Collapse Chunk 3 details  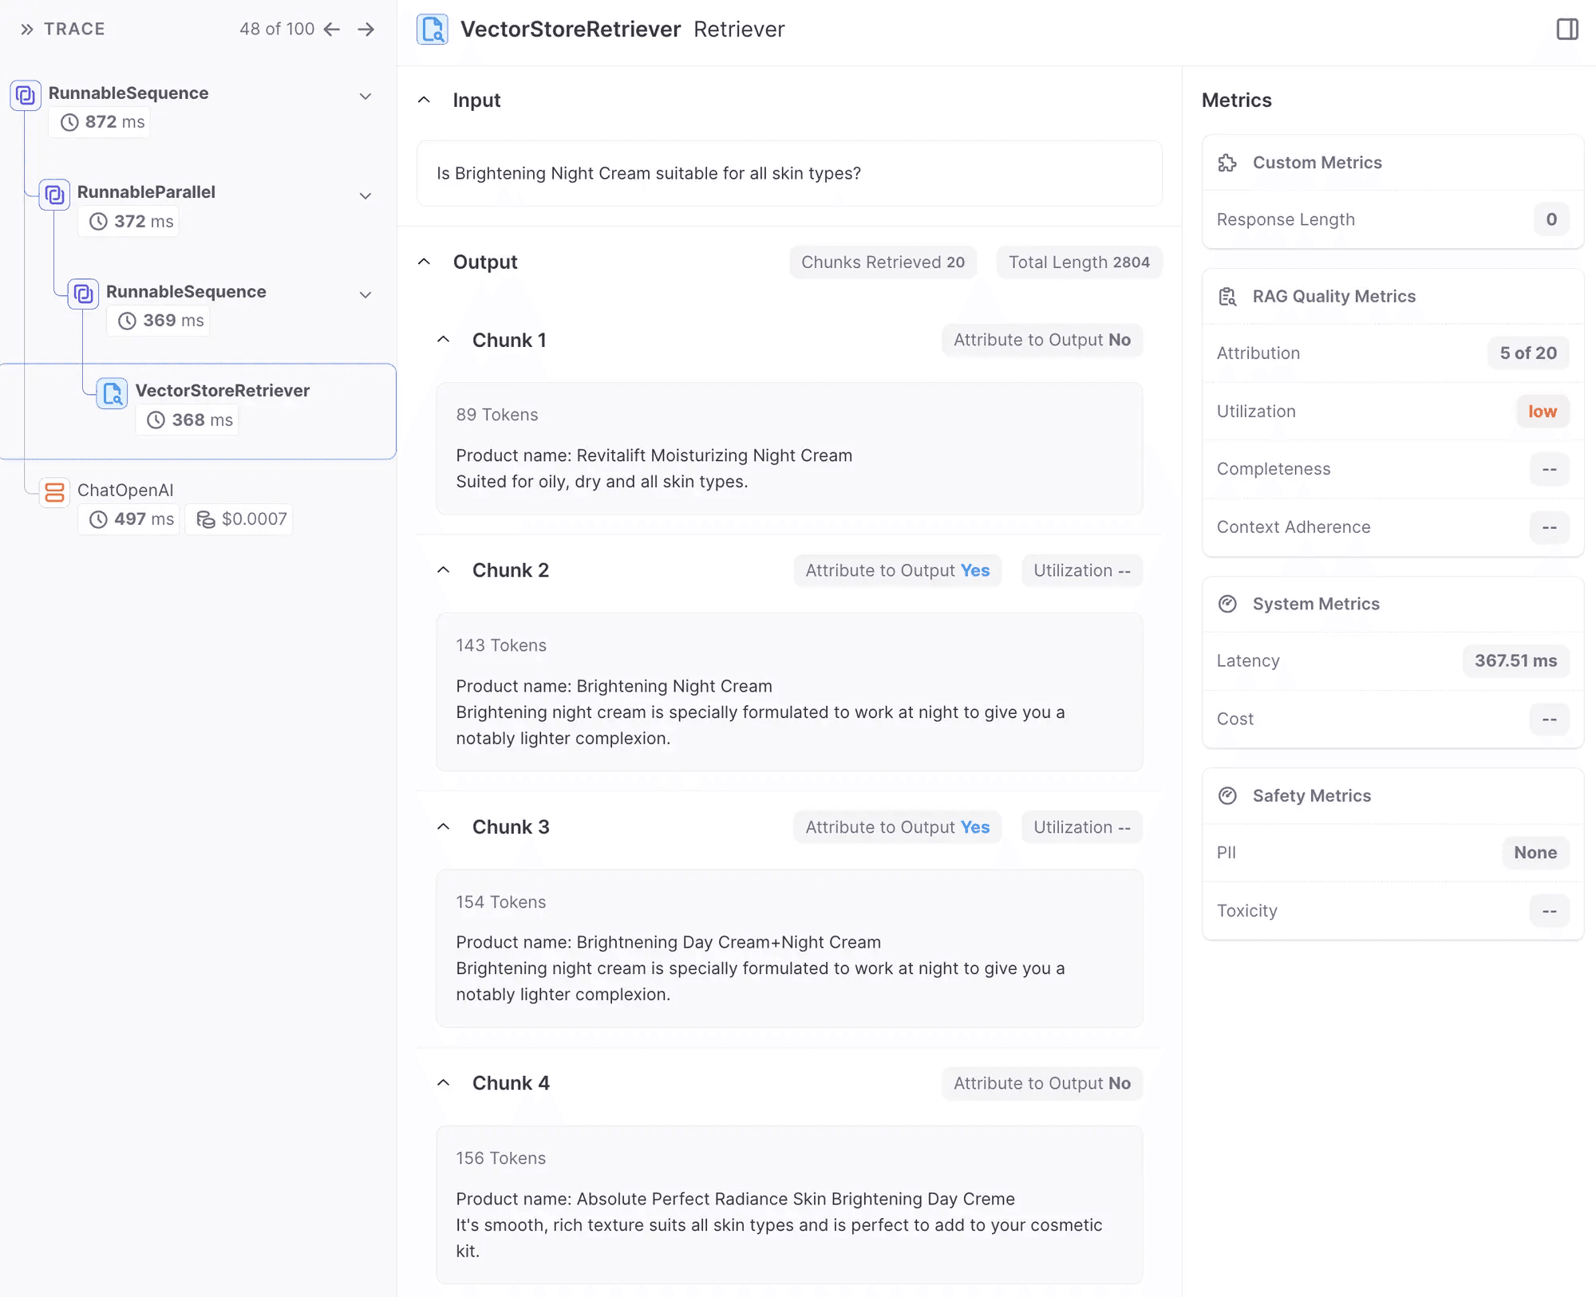pos(444,827)
